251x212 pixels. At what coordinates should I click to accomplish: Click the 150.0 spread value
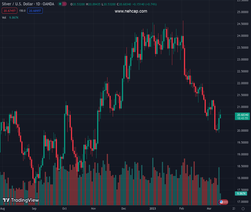tap(22, 11)
